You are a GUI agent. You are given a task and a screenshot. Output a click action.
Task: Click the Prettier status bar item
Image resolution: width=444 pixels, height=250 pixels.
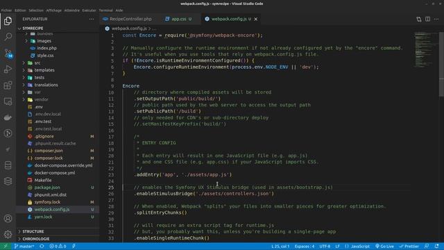409,247
